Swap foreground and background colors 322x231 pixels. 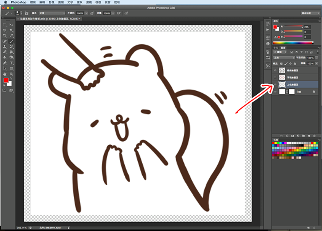(x=11, y=79)
